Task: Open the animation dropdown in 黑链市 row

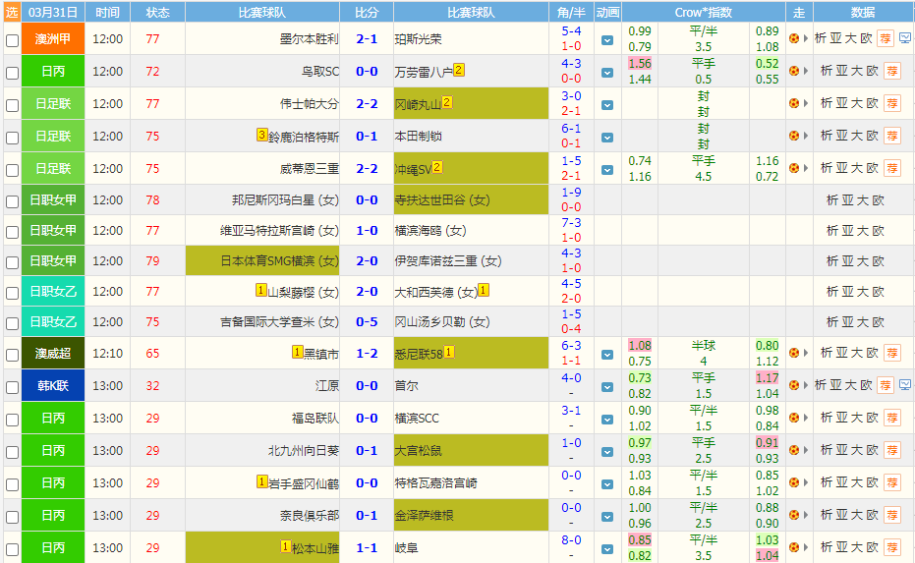Action: coord(607,354)
